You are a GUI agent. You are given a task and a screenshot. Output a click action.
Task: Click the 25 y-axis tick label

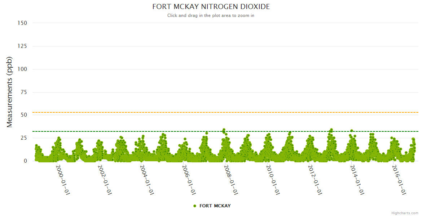point(24,138)
